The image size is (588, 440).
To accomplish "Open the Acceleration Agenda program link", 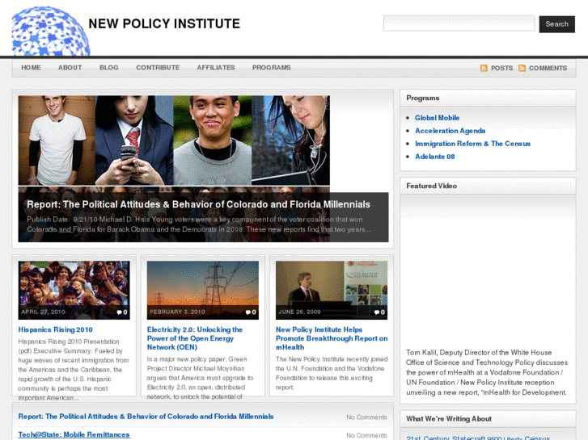I will click(x=450, y=131).
